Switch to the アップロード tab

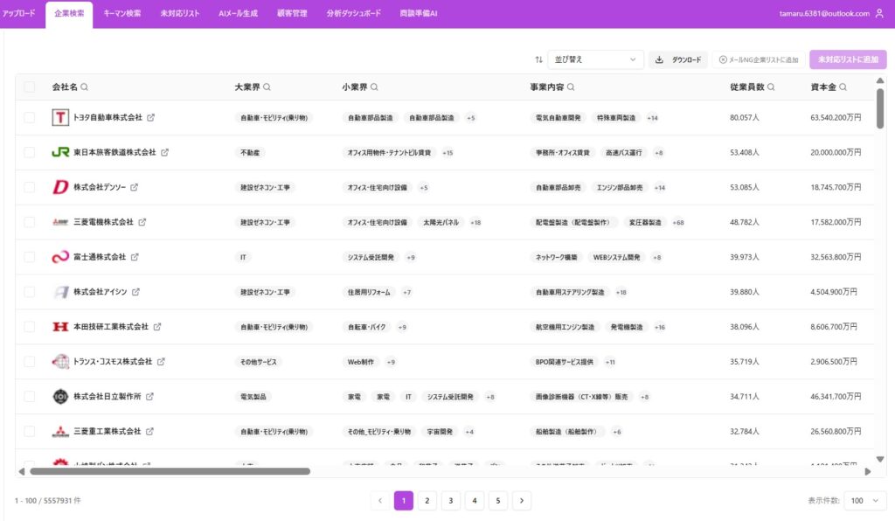pos(18,13)
